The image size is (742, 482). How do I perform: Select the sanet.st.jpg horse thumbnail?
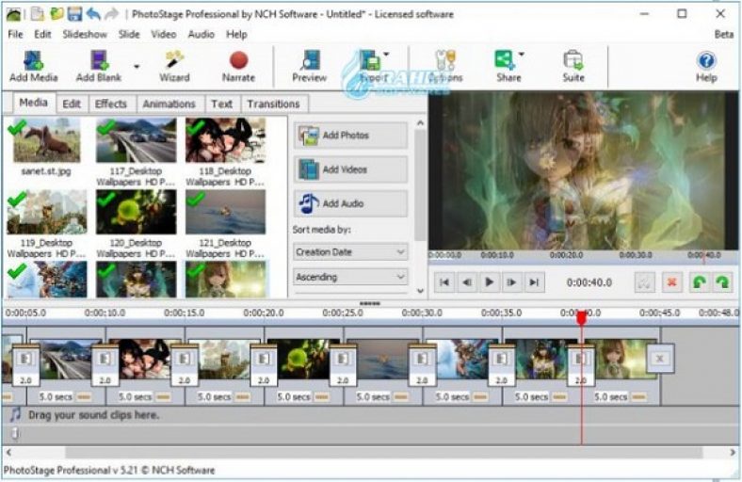45,141
